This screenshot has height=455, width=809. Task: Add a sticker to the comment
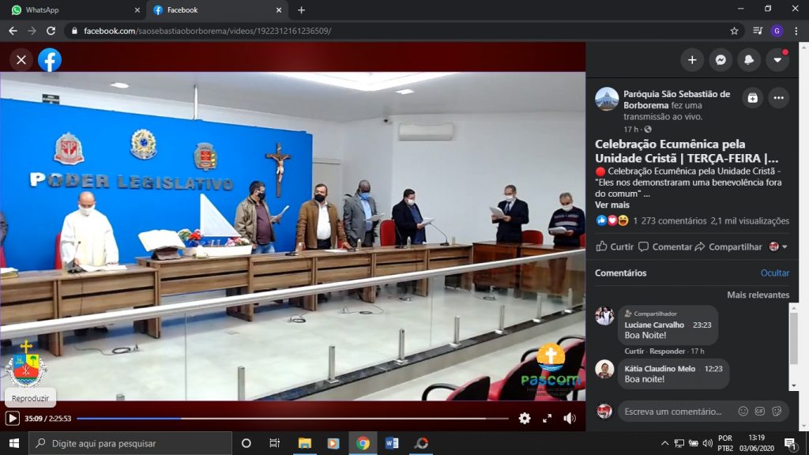777,411
